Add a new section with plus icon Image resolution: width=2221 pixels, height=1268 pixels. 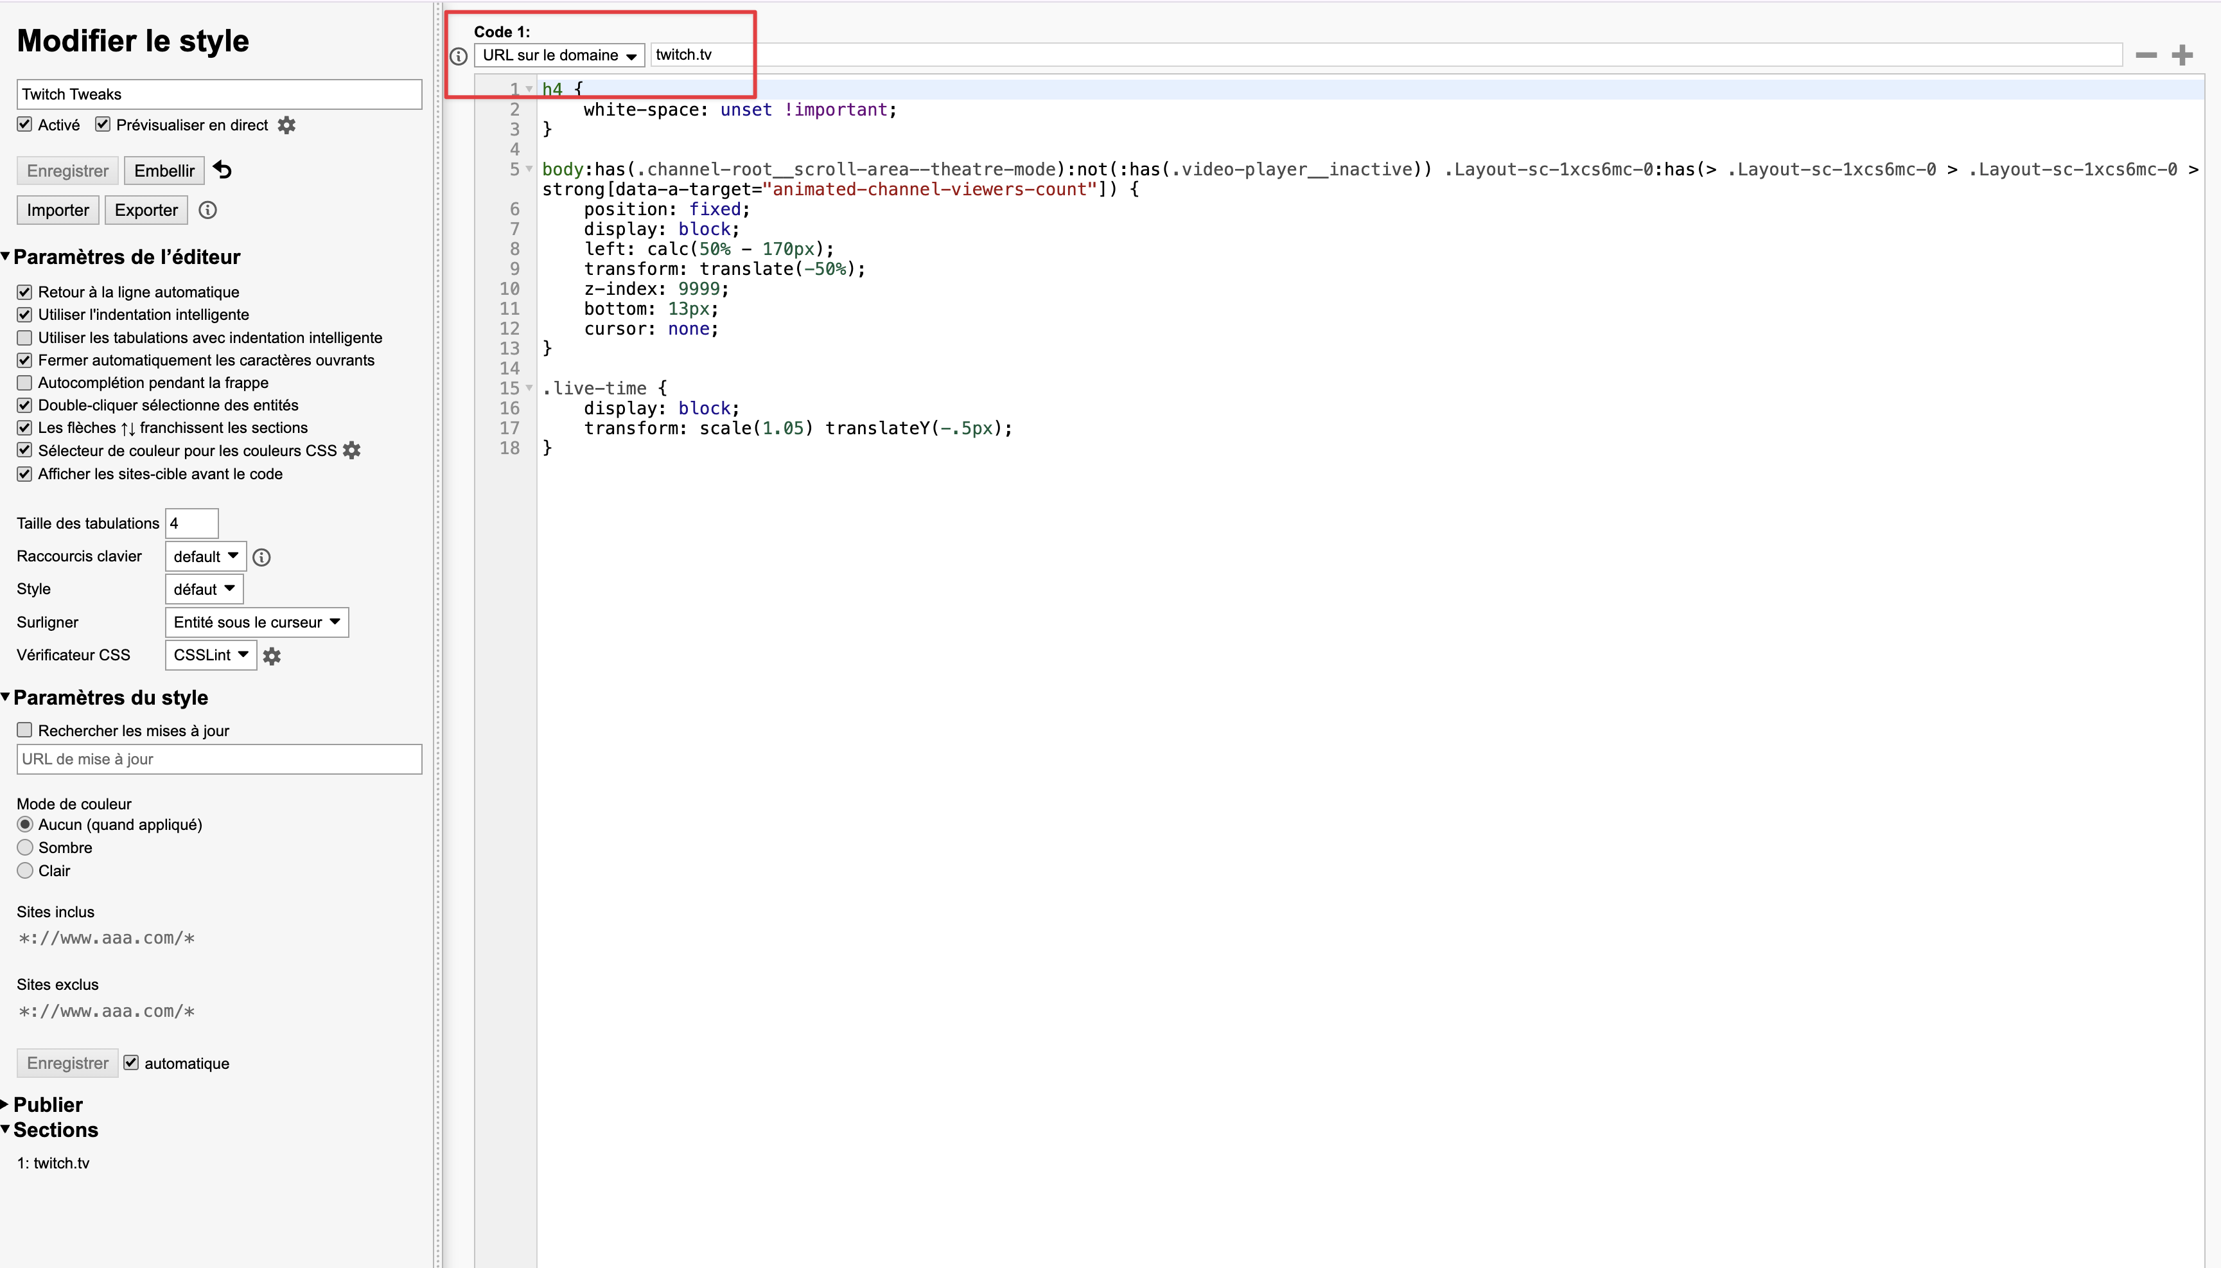[x=2182, y=56]
